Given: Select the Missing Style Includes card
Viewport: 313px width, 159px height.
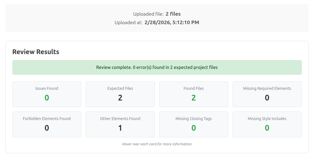Looking at the screenshot, I should [x=267, y=124].
